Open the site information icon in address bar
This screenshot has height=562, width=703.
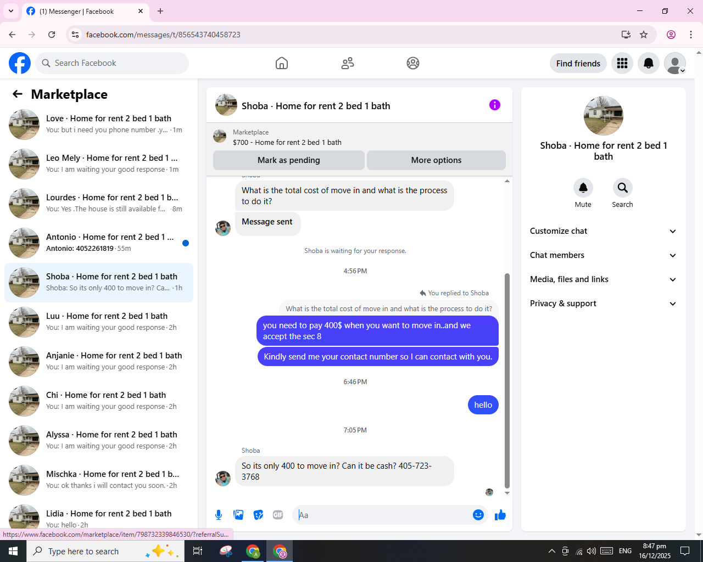75,35
